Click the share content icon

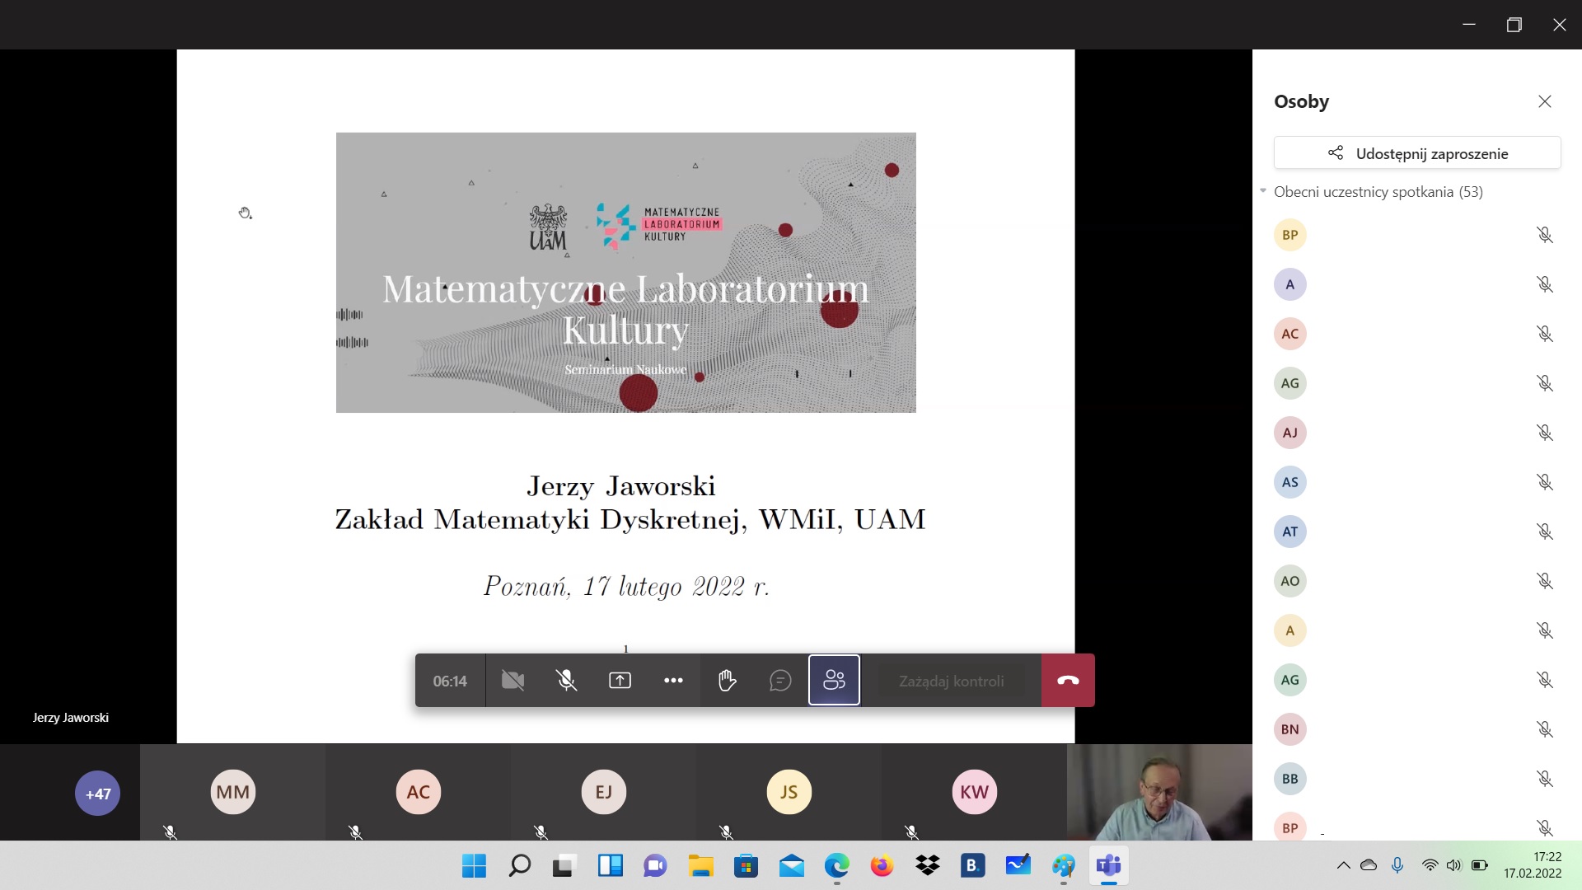pyautogui.click(x=620, y=681)
